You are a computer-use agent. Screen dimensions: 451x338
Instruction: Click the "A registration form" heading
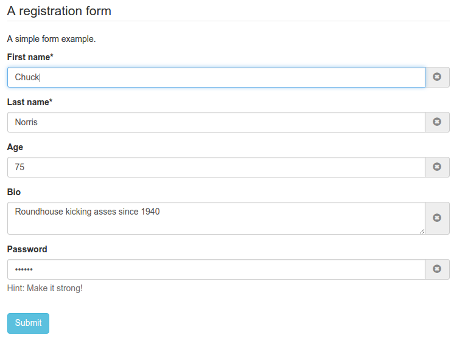59,11
